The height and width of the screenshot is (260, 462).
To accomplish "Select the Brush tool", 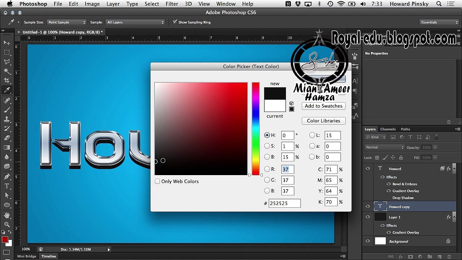I will 7,110.
